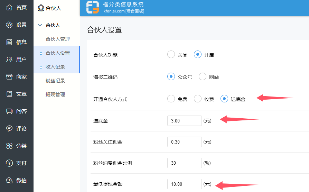Click the 信息 edit icon
The width and height of the screenshot is (309, 192).
pyautogui.click(x=9, y=42)
